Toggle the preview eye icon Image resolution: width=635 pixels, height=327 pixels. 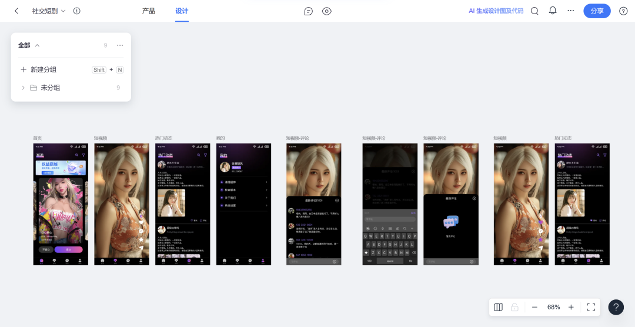(327, 11)
